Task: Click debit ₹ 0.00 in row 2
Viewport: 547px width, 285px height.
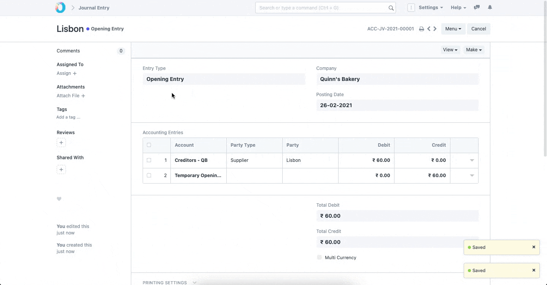Action: (366, 176)
